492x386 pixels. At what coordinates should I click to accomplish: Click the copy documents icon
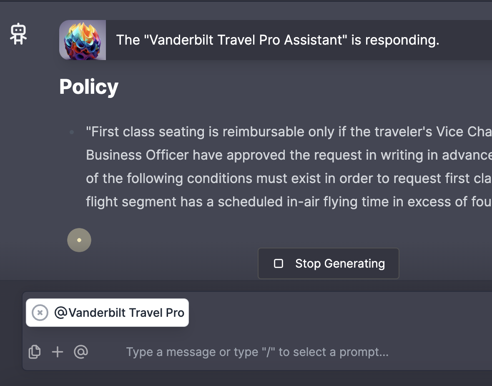point(35,352)
